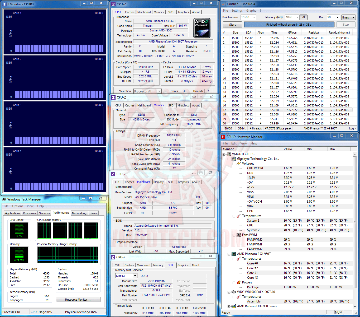This screenshot has height=317, width=360.
Task: Open the Help menu in Hardware Monitor
Action: [254, 143]
